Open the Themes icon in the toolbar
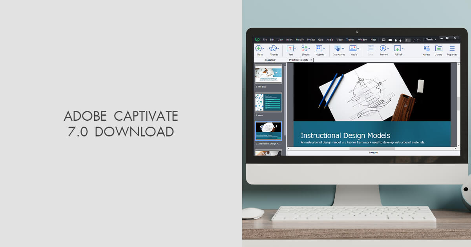Image resolution: width=471 pixels, height=247 pixels. (273, 48)
